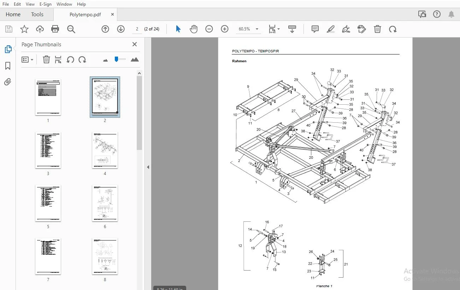Click the page-break insert icon in thumbnails panel

point(58,60)
